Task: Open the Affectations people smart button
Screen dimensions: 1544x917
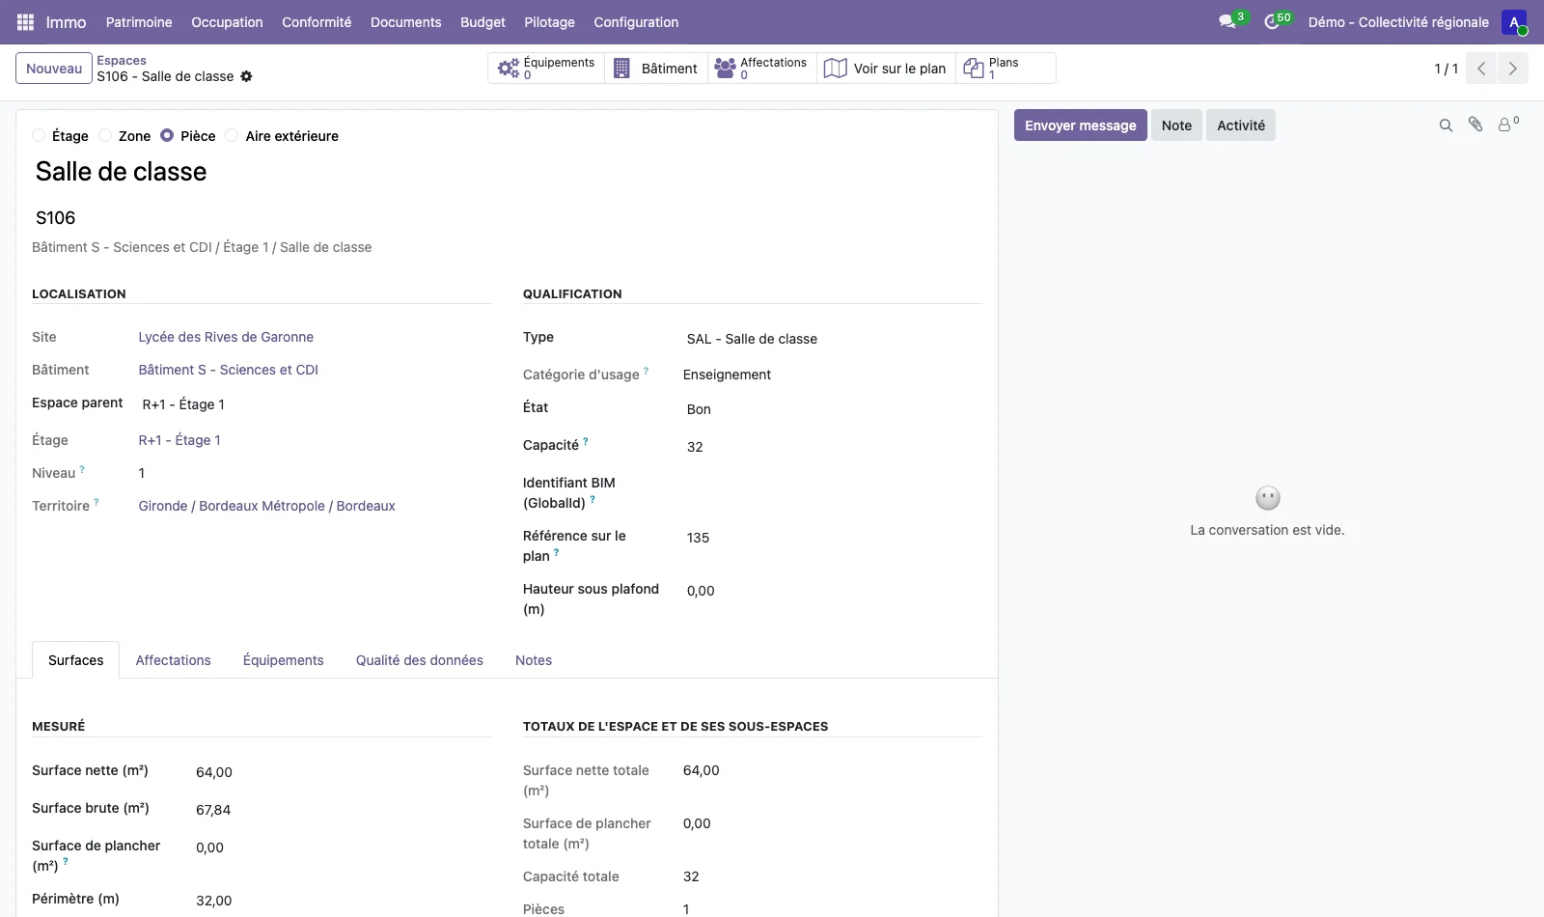Action: tap(761, 68)
